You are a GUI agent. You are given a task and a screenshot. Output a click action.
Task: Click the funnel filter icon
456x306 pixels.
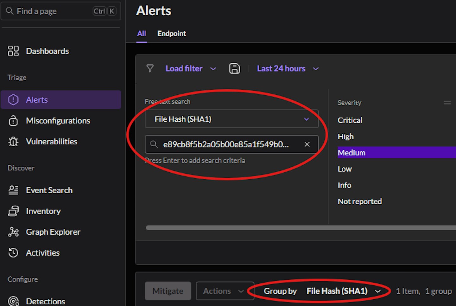click(x=150, y=68)
